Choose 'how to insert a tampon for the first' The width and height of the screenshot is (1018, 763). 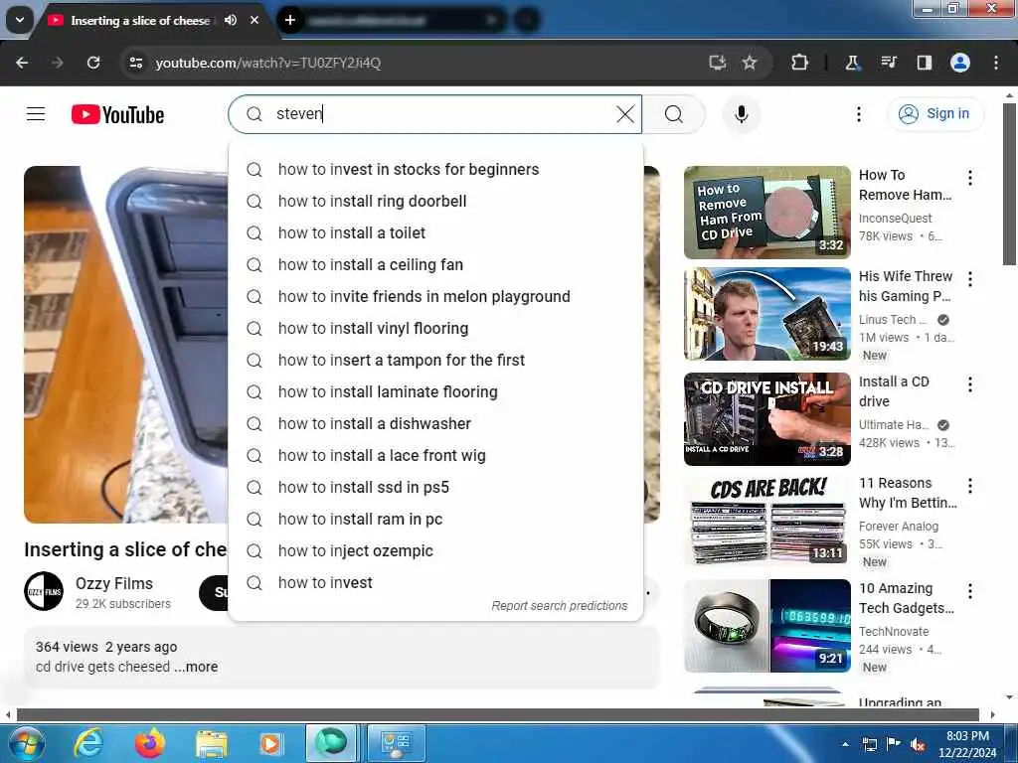pyautogui.click(x=435, y=360)
